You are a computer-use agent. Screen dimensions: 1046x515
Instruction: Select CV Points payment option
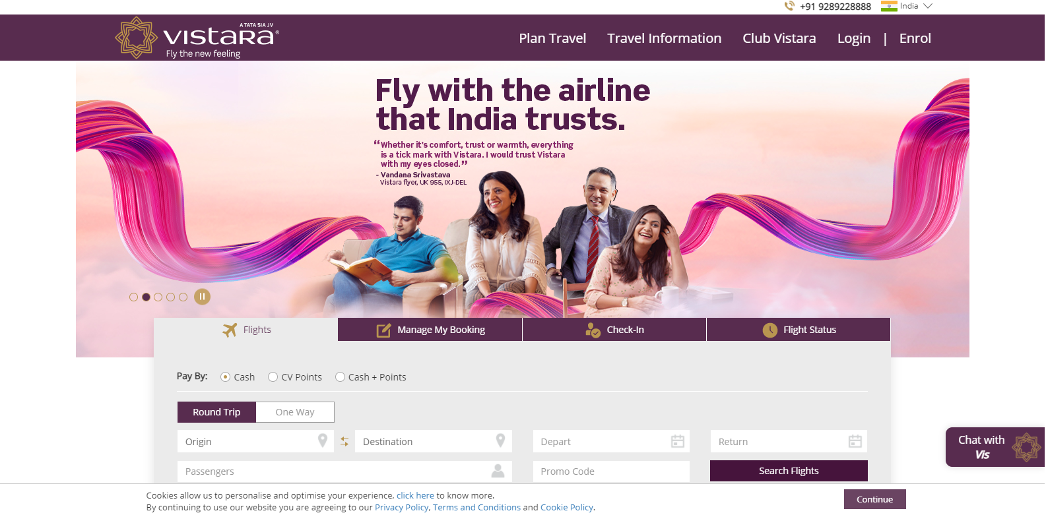[273, 377]
